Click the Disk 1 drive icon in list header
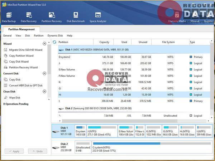The height and width of the screenshot is (161, 215). click(61, 50)
